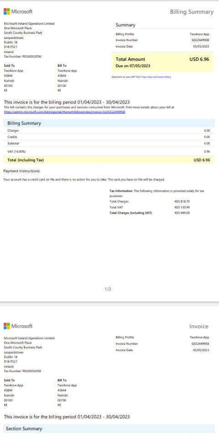Click the 'Sold To' heading on the Billing Summary page
Screen dimensions: 219x438
pos(10,66)
